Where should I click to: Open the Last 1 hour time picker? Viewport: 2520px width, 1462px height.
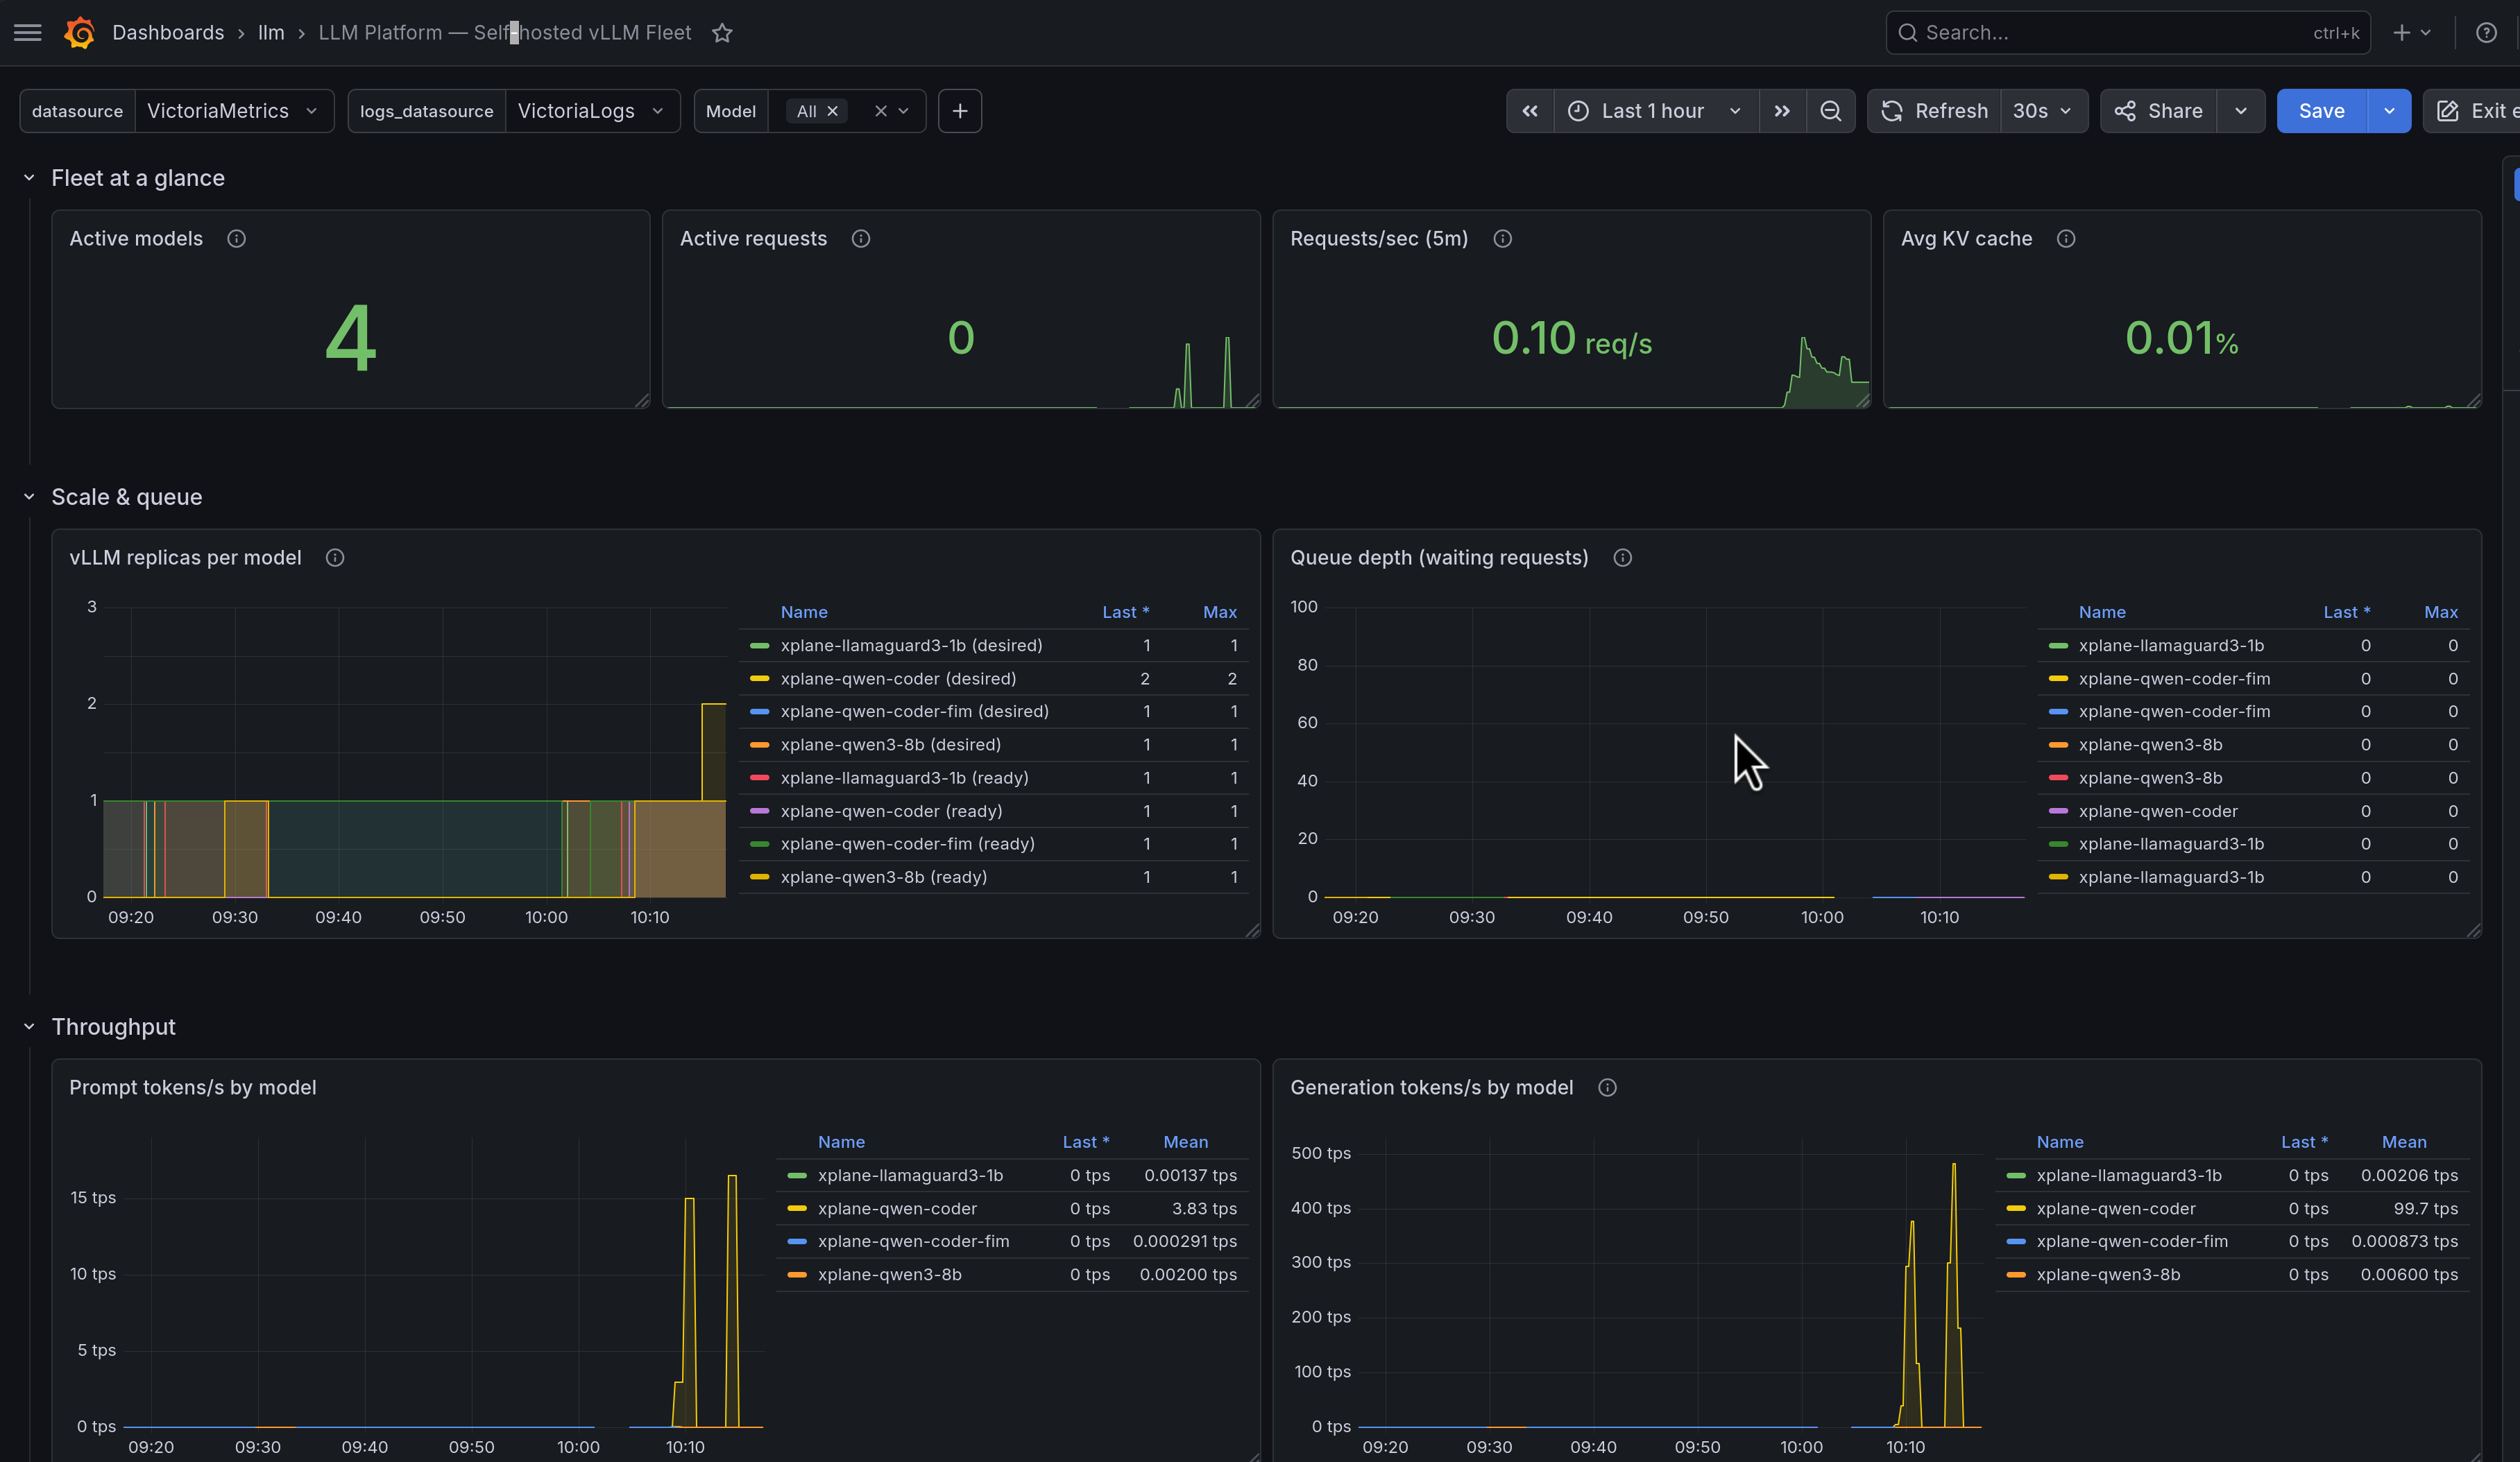1655,111
